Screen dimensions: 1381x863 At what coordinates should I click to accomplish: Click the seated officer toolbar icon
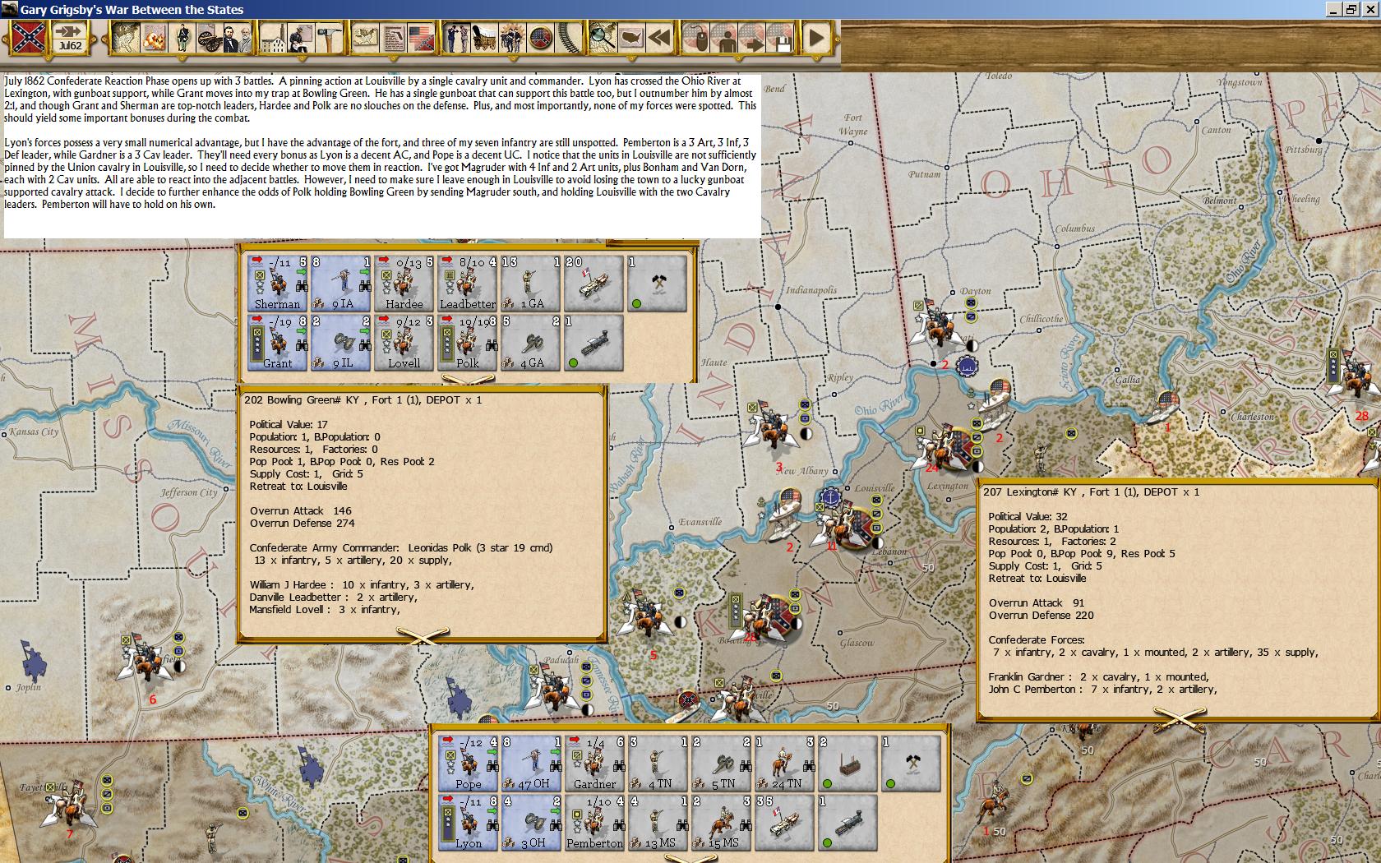point(301,38)
